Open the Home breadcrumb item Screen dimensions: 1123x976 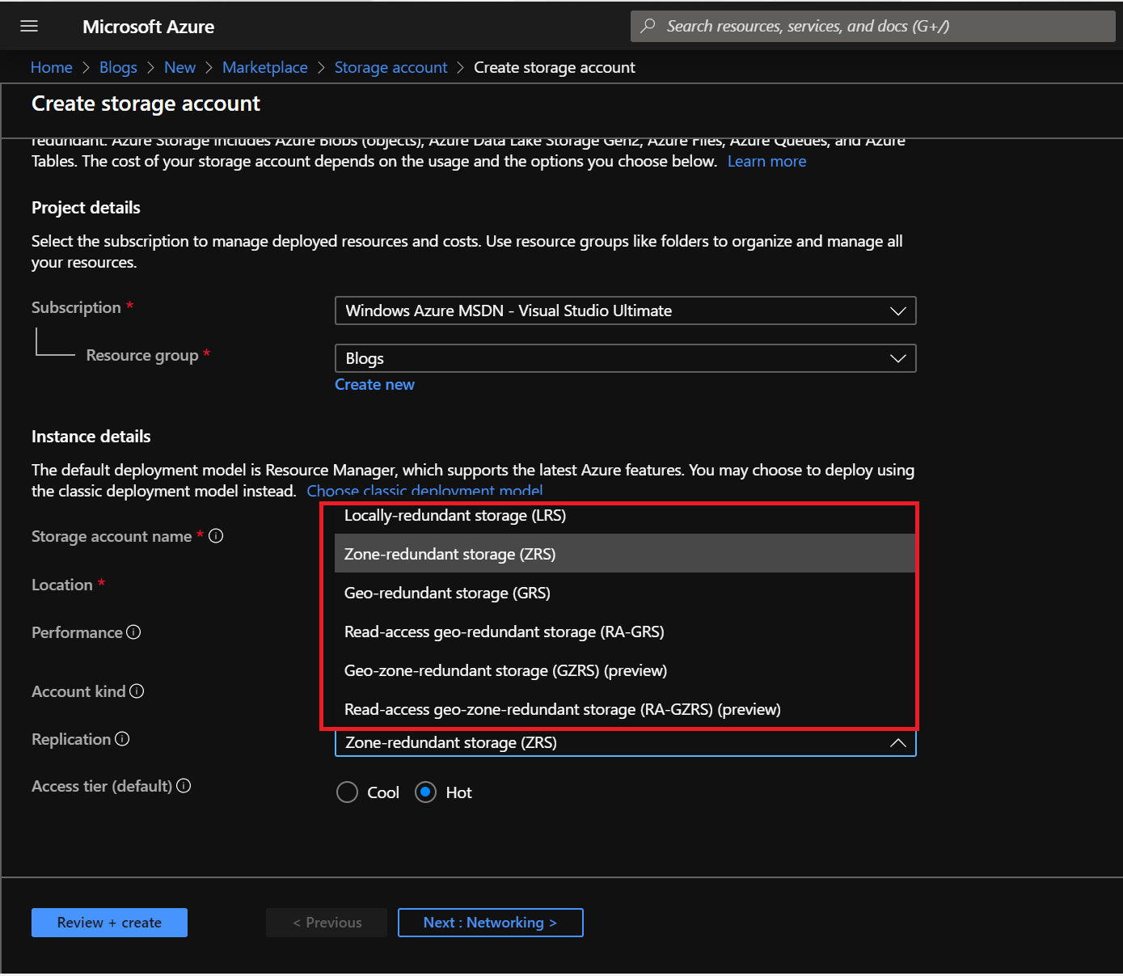(51, 67)
